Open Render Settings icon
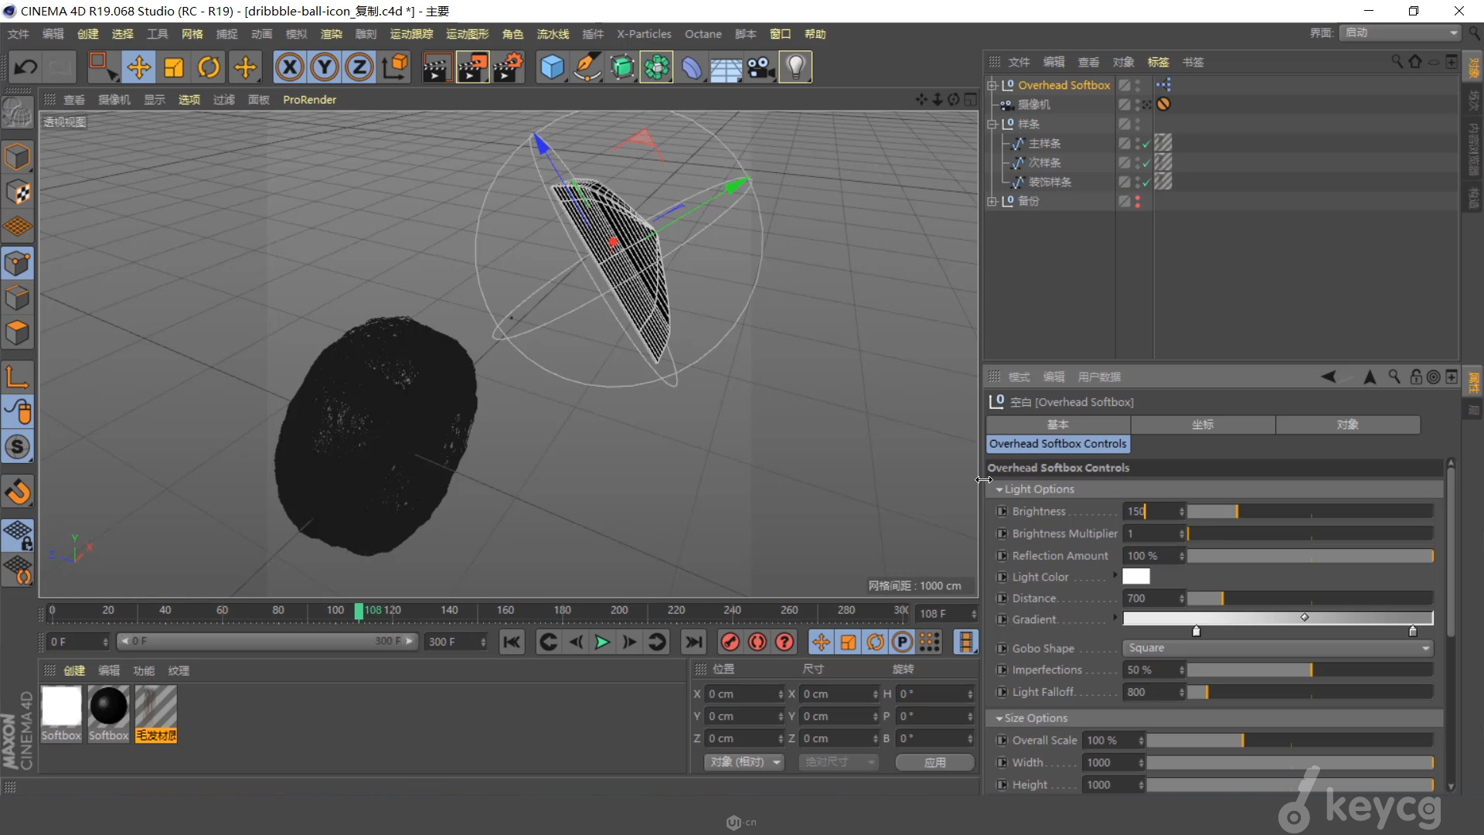 (x=509, y=67)
